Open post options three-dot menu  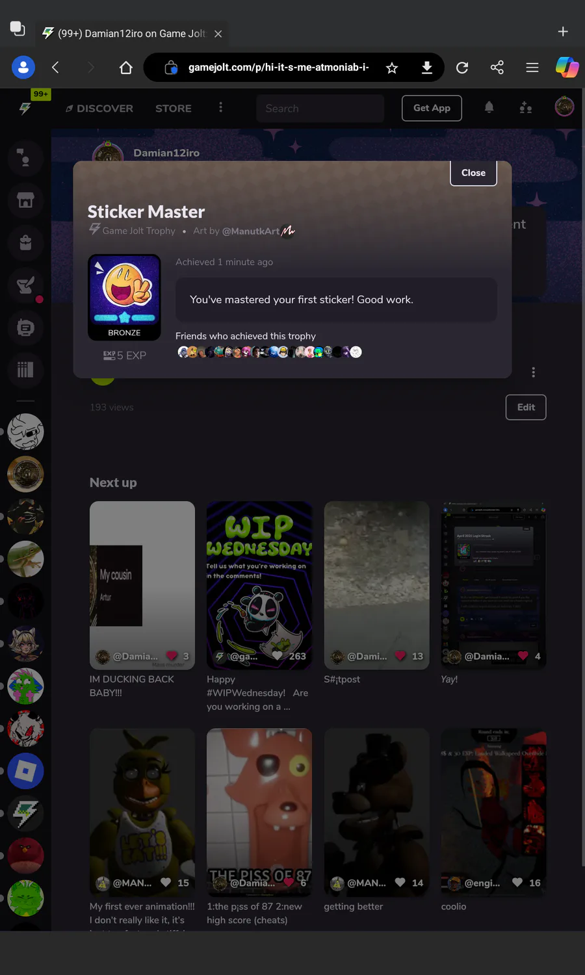click(534, 372)
